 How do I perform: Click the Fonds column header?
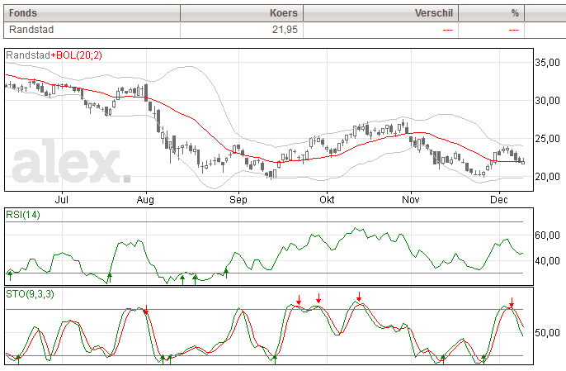point(92,13)
